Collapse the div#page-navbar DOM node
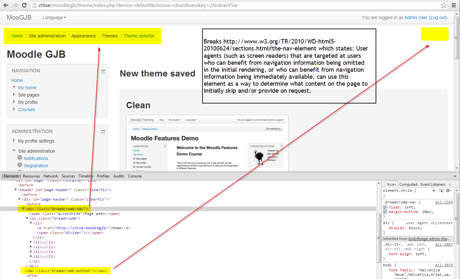460x279 pixels. tap(19, 199)
